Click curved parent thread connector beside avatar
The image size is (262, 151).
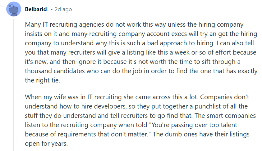point(3,6)
